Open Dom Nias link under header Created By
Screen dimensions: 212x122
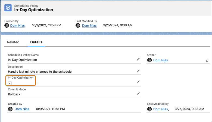pyautogui.click(x=18, y=25)
